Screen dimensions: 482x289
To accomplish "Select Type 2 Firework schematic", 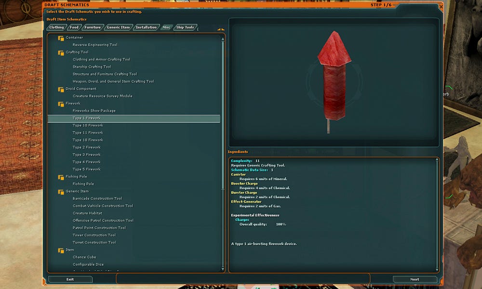I will (x=87, y=147).
